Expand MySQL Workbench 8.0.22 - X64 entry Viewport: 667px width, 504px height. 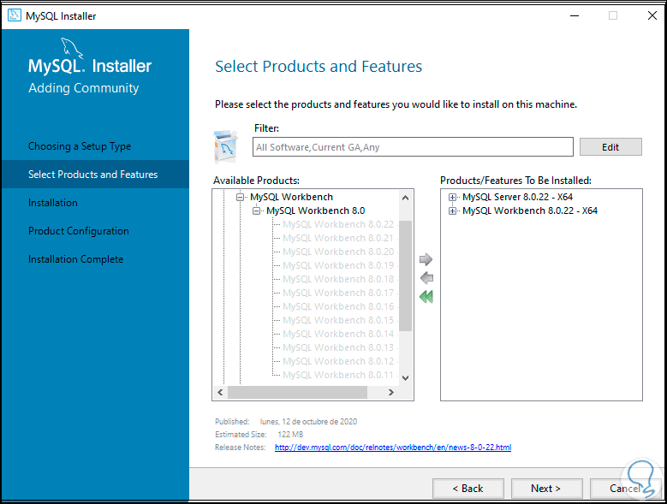(x=453, y=210)
